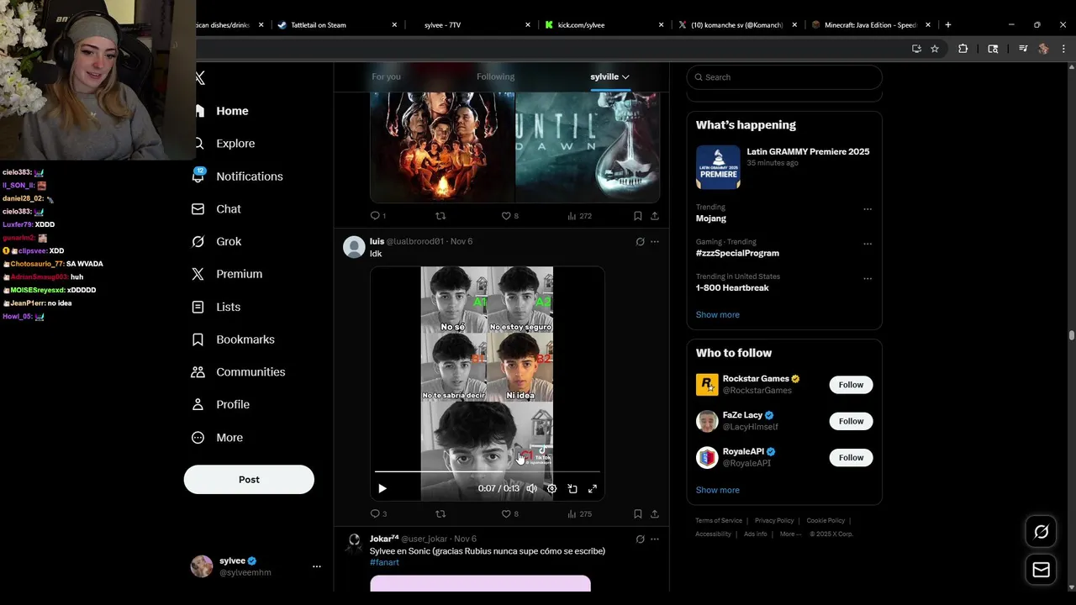The width and height of the screenshot is (1076, 605).
Task: Repost luis's Idk post
Action: (440, 513)
